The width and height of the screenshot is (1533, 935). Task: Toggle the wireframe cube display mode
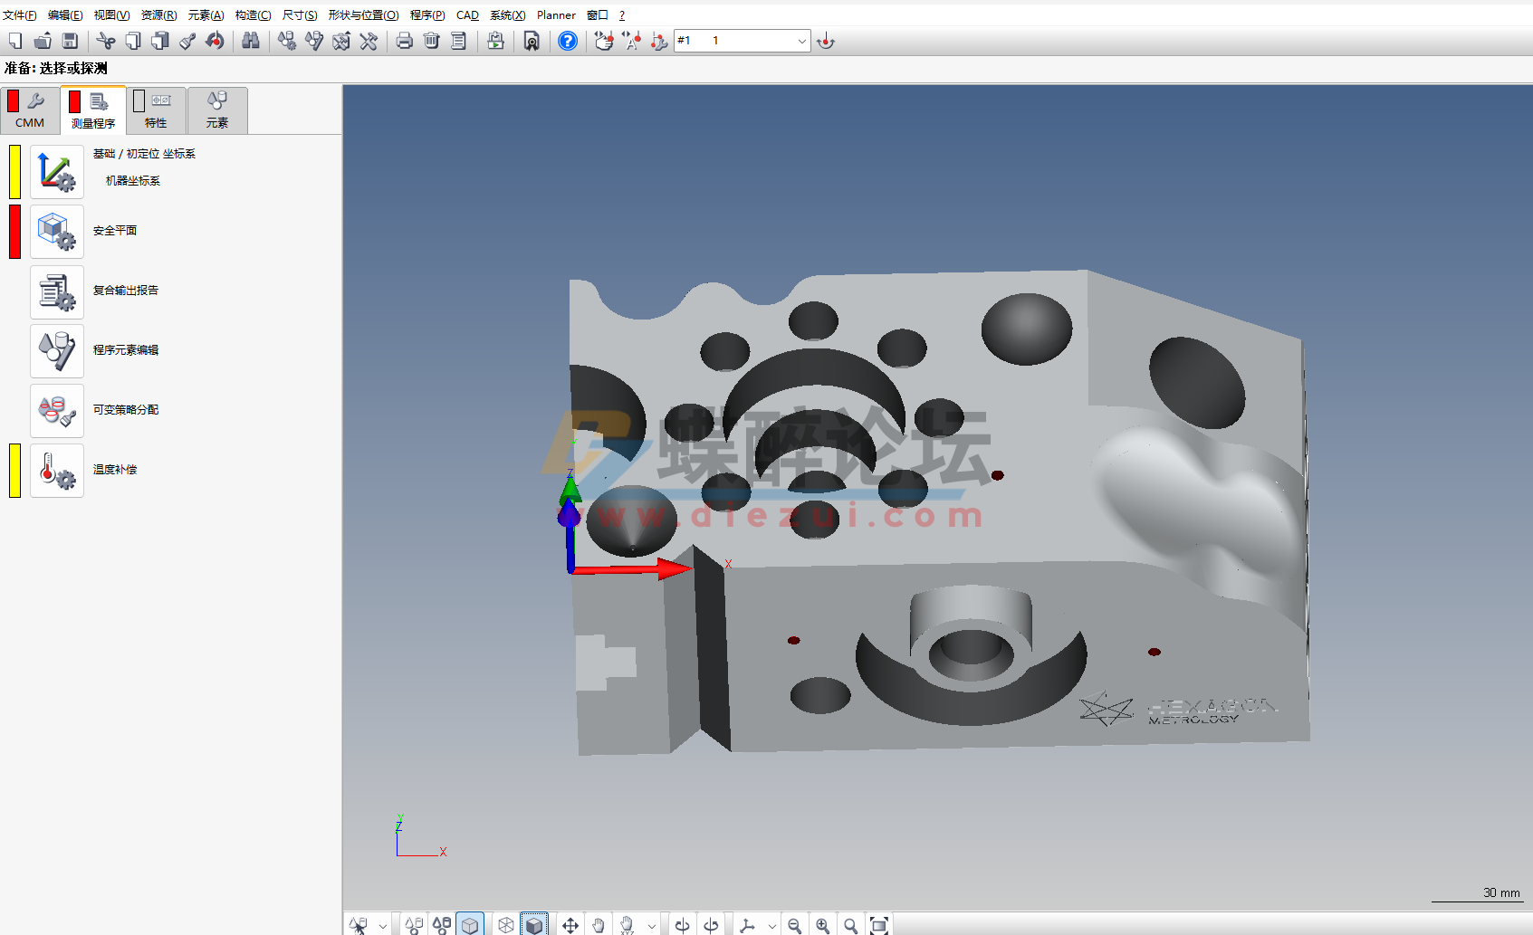pos(505,924)
